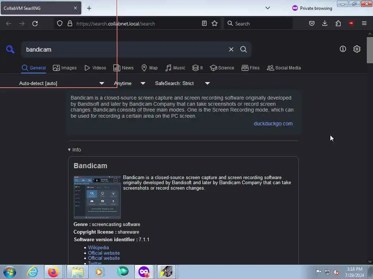Open Anytime time range dropdown
Image resolution: width=373 pixels, height=279 pixels.
click(130, 83)
